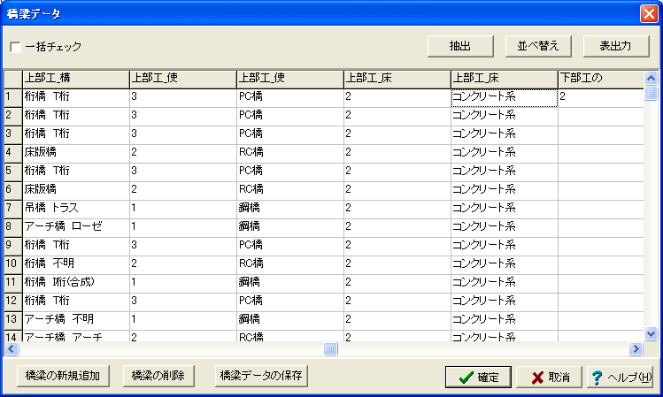Click コンクリート系 cell in row 5

(x=505, y=172)
